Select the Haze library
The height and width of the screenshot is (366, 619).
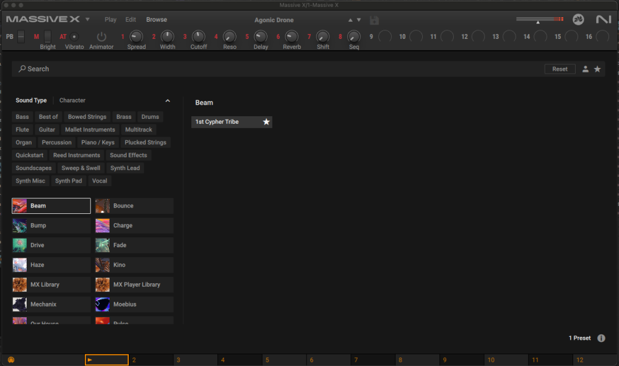(51, 265)
